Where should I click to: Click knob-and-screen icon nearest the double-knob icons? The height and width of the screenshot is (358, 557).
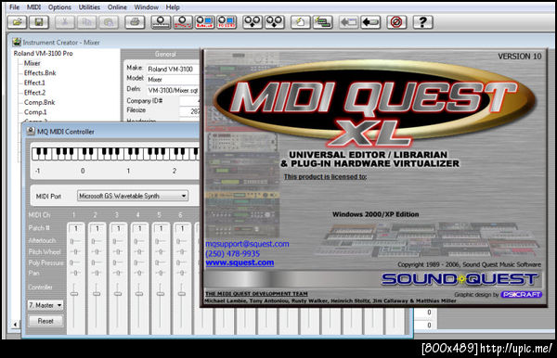click(227, 22)
